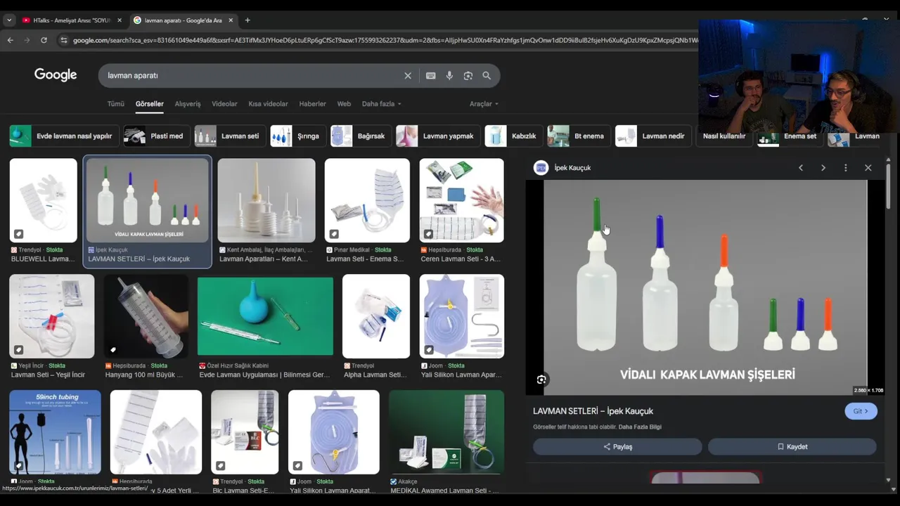The width and height of the screenshot is (900, 506).
Task: Open the Yali Silikon Lavman Joom thumbnail
Action: [461, 316]
